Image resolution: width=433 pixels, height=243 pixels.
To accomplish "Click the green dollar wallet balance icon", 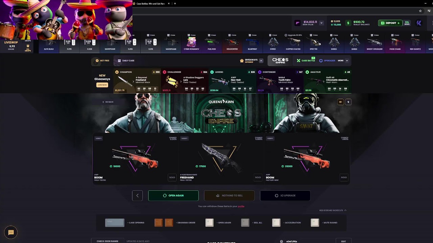I will click(348, 23).
